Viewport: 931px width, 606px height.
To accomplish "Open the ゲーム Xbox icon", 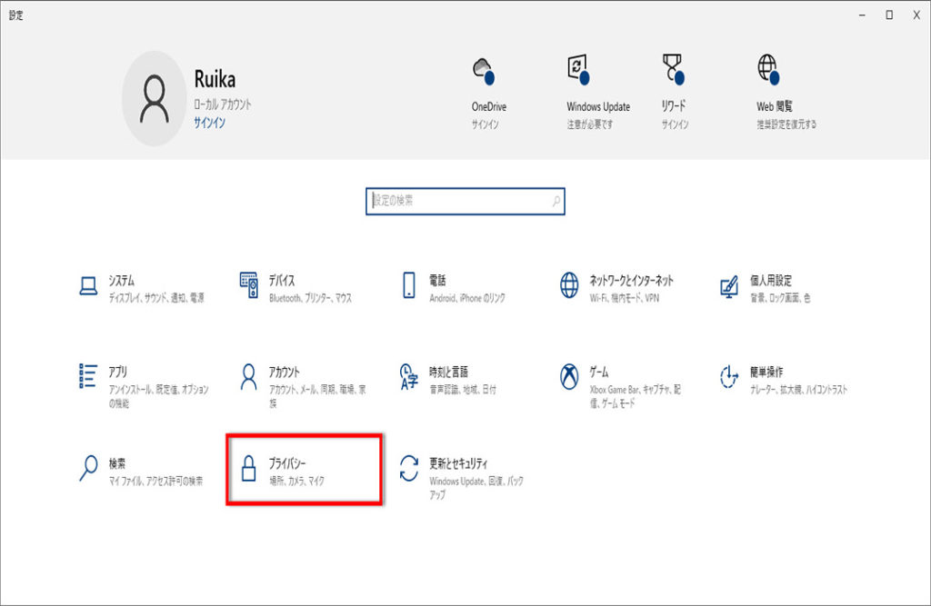I will (x=569, y=376).
